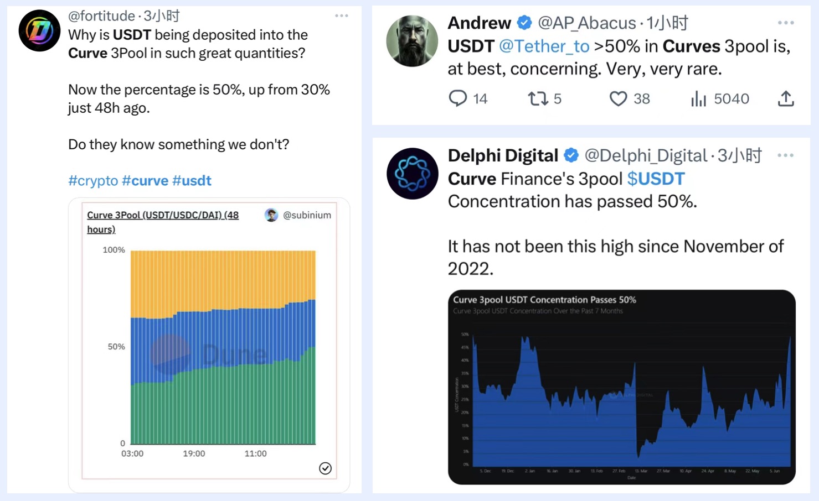The image size is (819, 501).
Task: Open the Delphi USDT concentration chart image
Action: [x=621, y=387]
